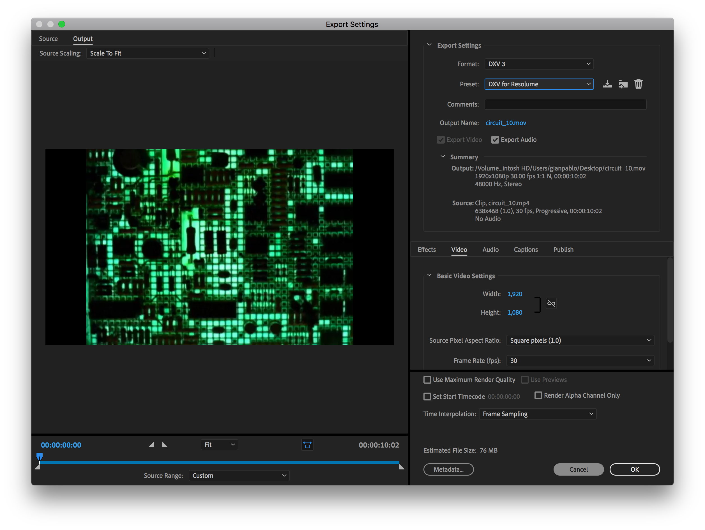Toggle the width-height aspect link icon

tap(551, 303)
